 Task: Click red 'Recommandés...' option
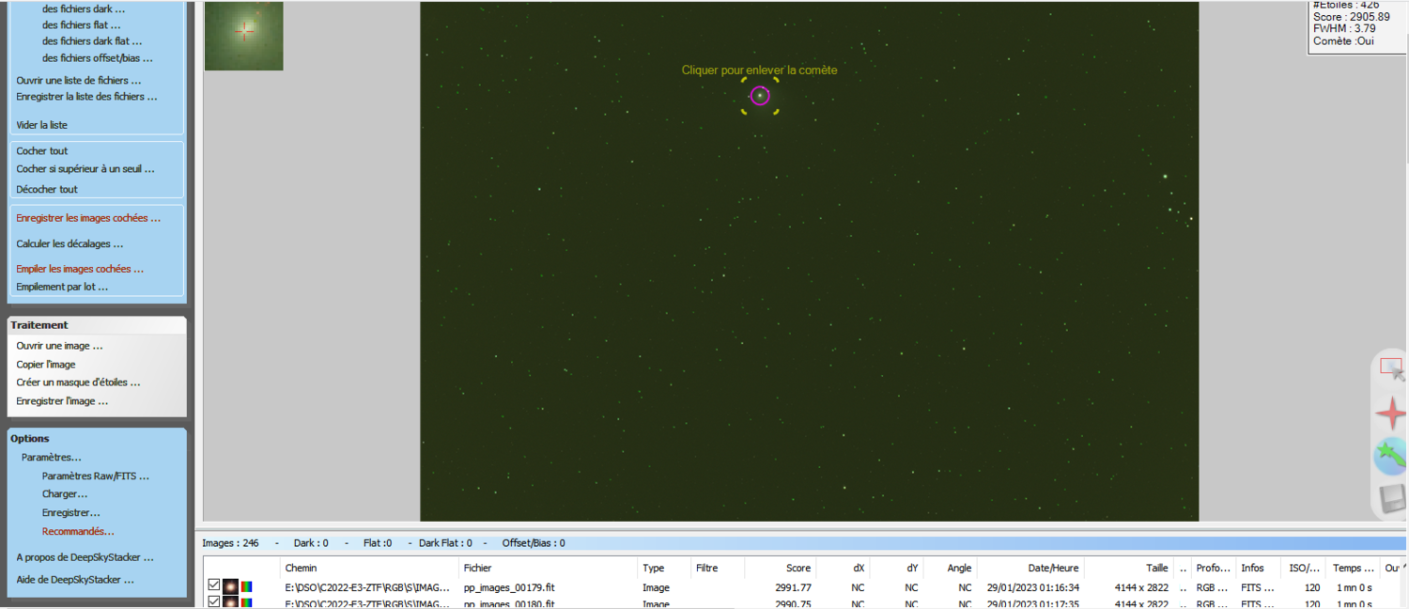point(78,531)
